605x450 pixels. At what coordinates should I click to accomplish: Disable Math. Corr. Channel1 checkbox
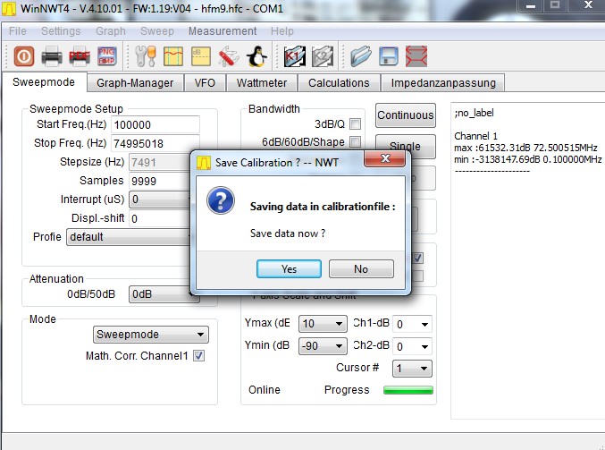click(x=198, y=356)
